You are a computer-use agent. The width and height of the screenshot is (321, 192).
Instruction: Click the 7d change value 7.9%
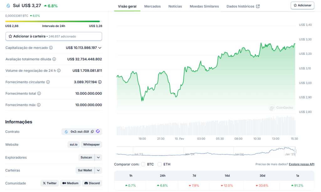pyautogui.click(x=194, y=186)
